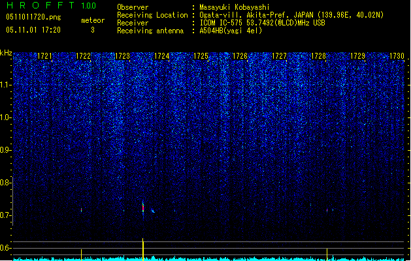This screenshot has width=411, height=261.
Task: Click the 1727 time axis label
Action: [x=280, y=56]
